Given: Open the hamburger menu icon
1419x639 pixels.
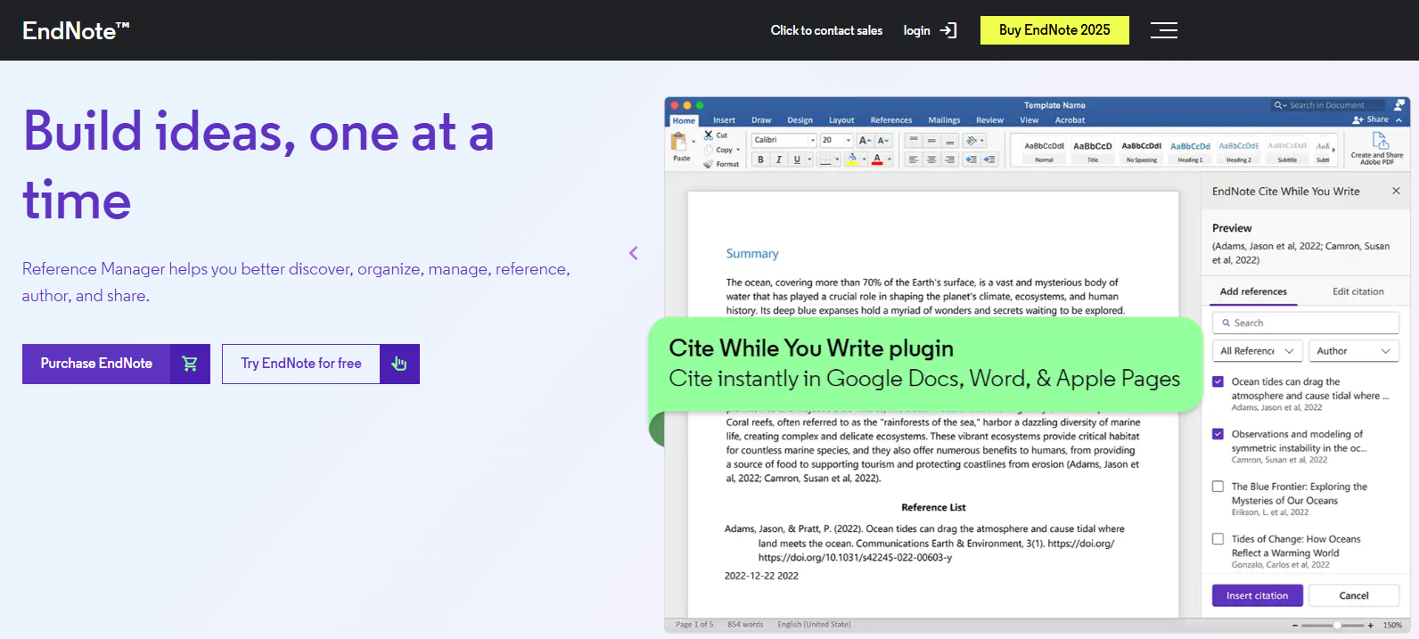Looking at the screenshot, I should (x=1163, y=30).
